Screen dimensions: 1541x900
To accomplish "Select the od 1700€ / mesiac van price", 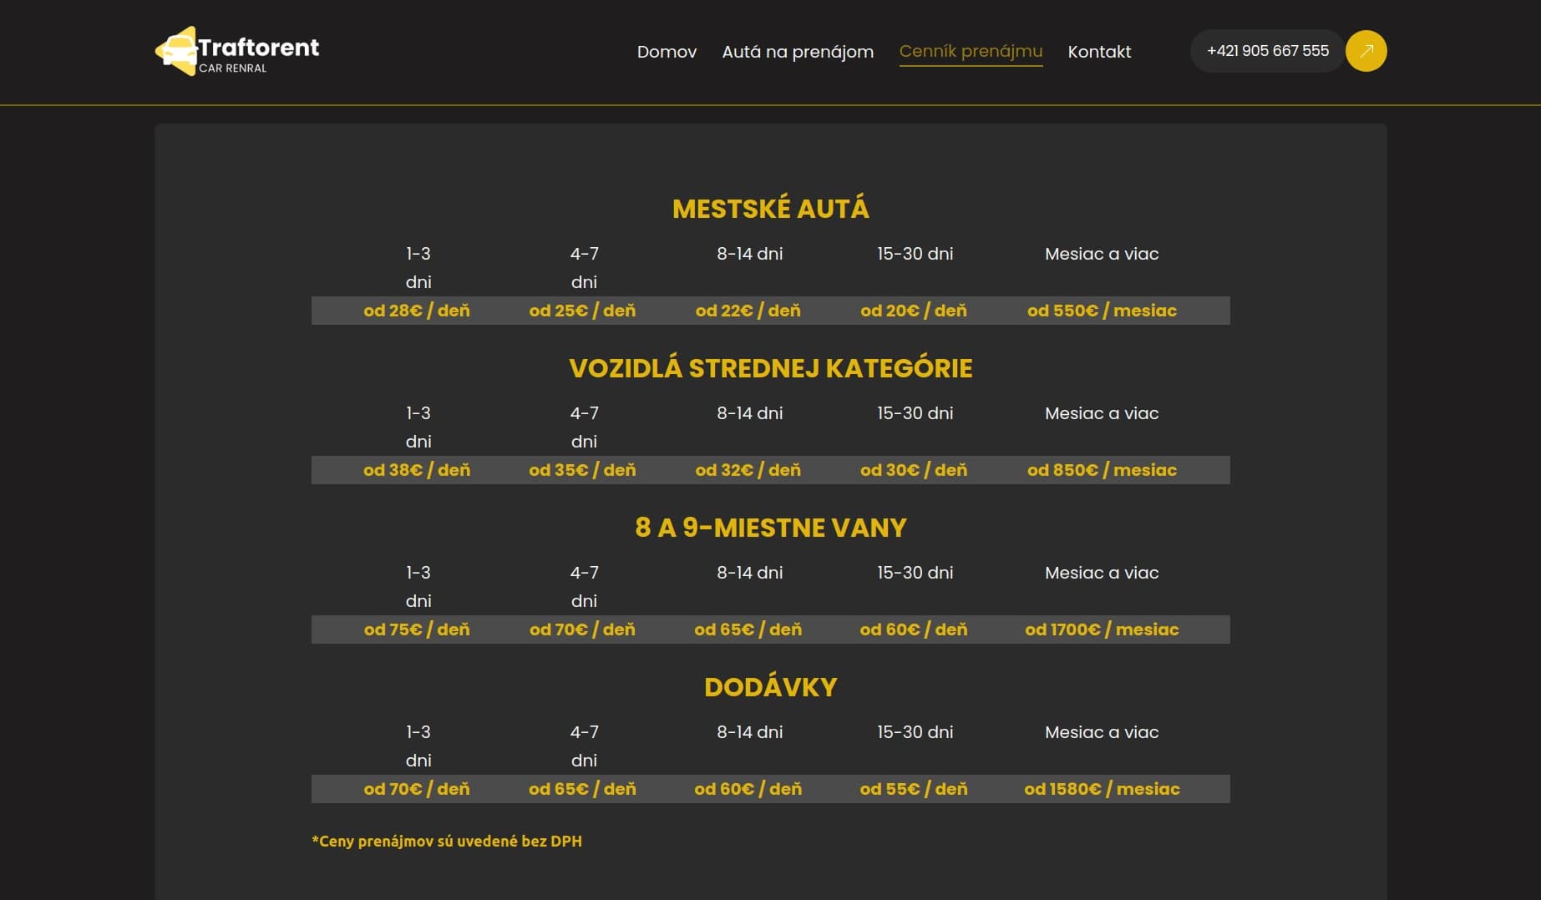I will 1102,629.
